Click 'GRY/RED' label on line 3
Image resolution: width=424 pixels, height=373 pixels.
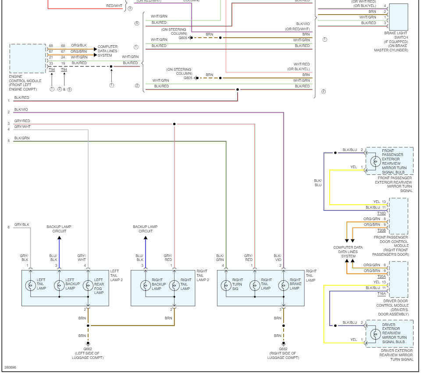point(22,121)
